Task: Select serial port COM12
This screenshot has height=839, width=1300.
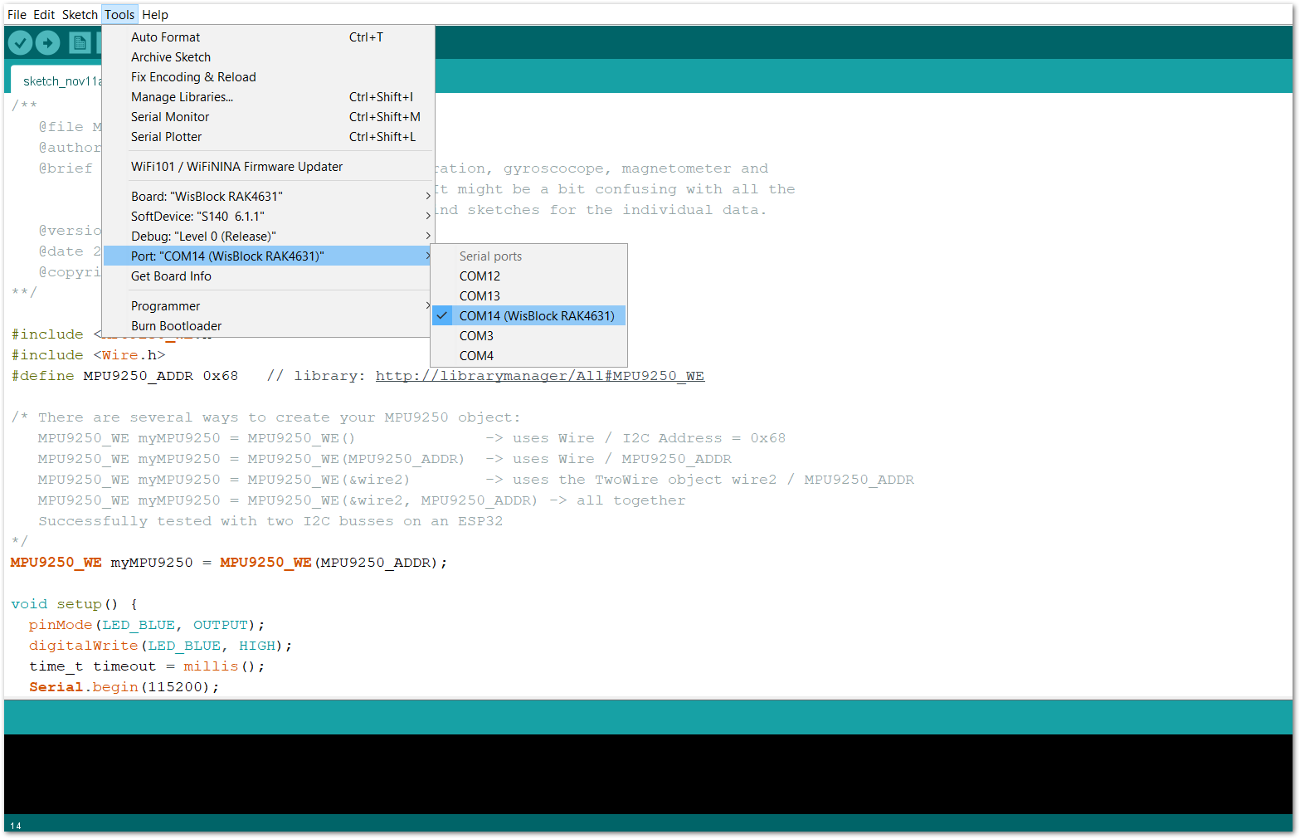Action: [528, 276]
